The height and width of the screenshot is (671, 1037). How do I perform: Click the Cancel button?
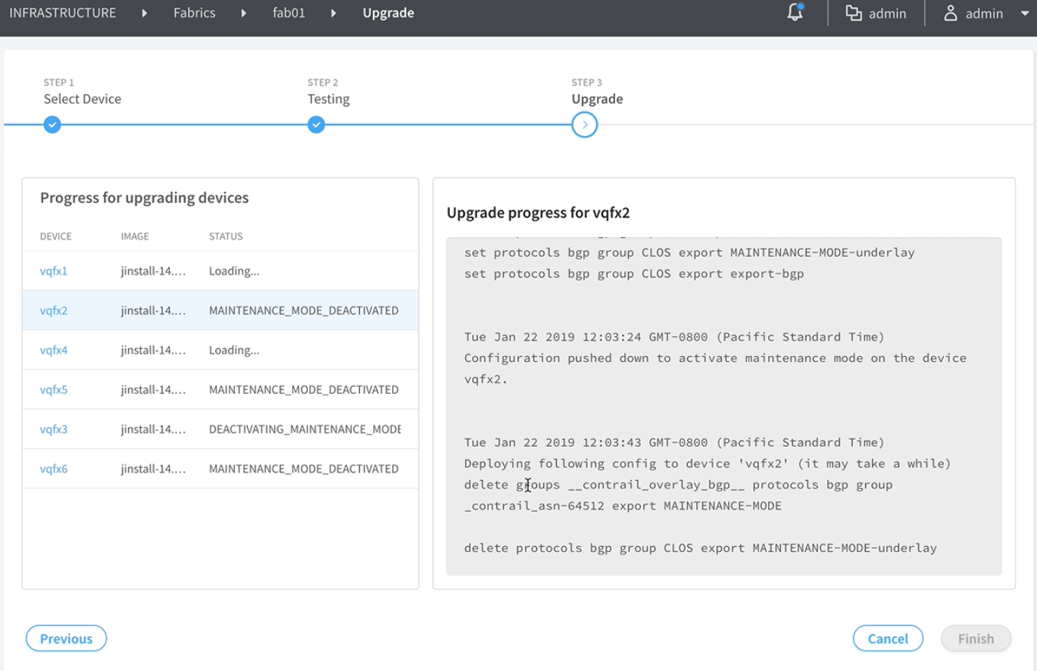pyautogui.click(x=888, y=638)
